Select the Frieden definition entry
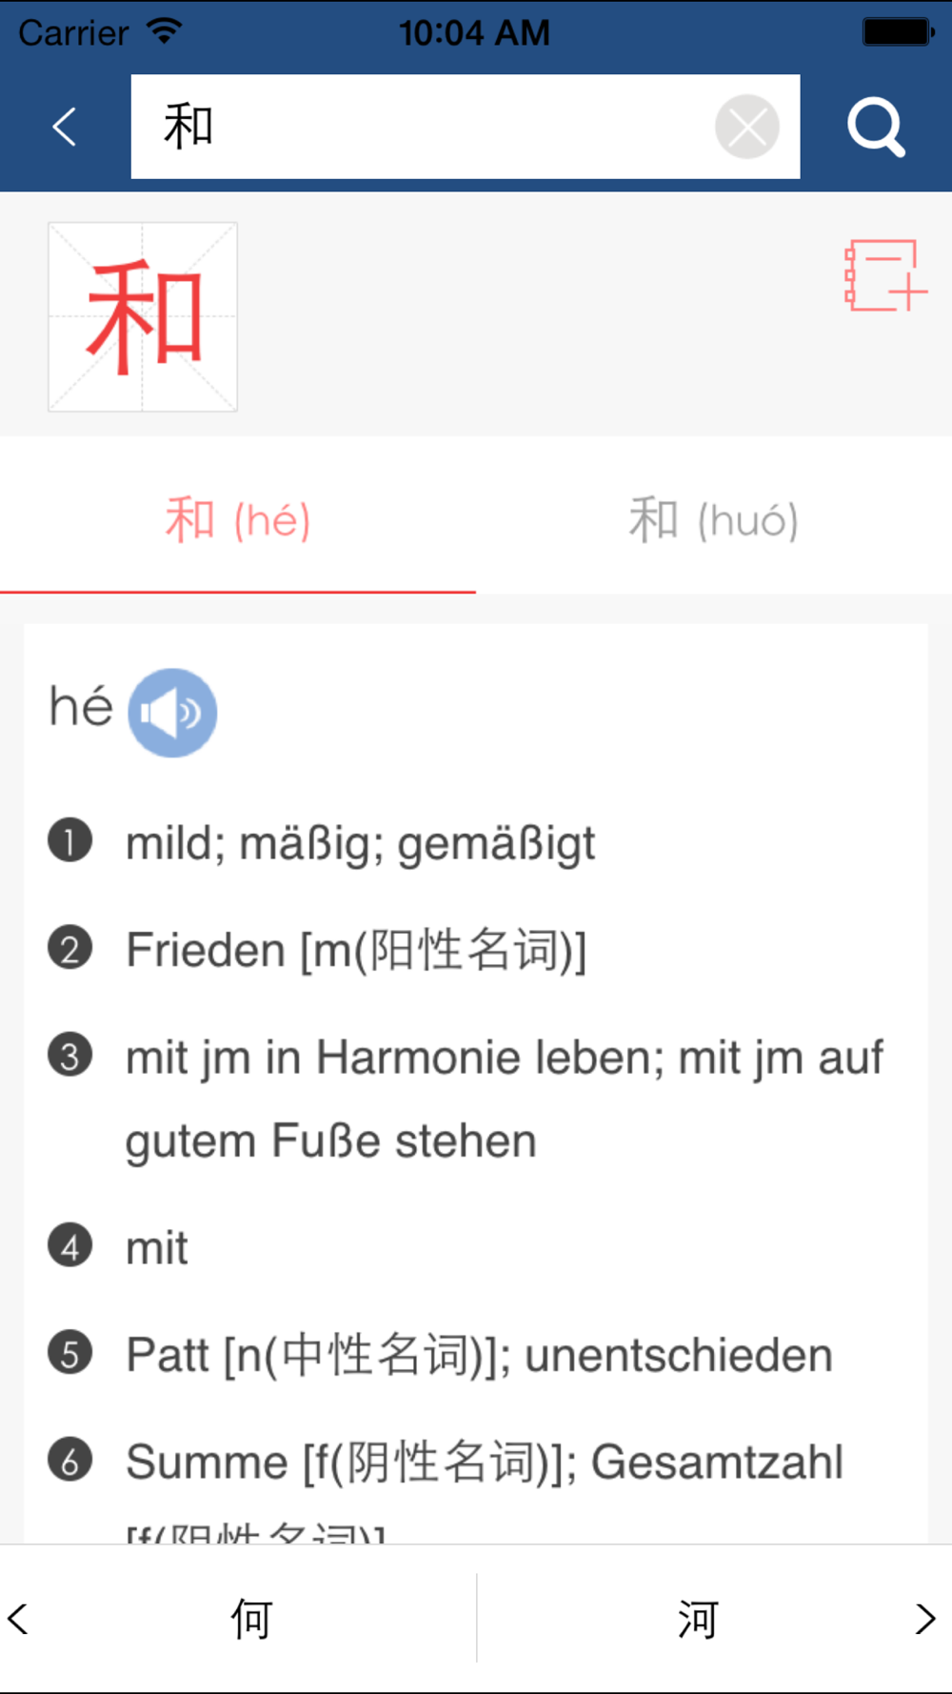 click(x=356, y=950)
